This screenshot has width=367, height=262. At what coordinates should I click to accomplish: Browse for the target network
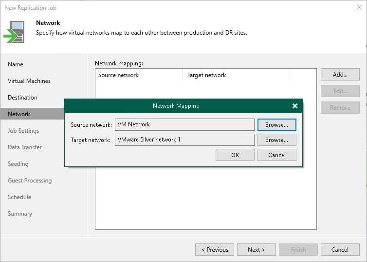point(276,140)
